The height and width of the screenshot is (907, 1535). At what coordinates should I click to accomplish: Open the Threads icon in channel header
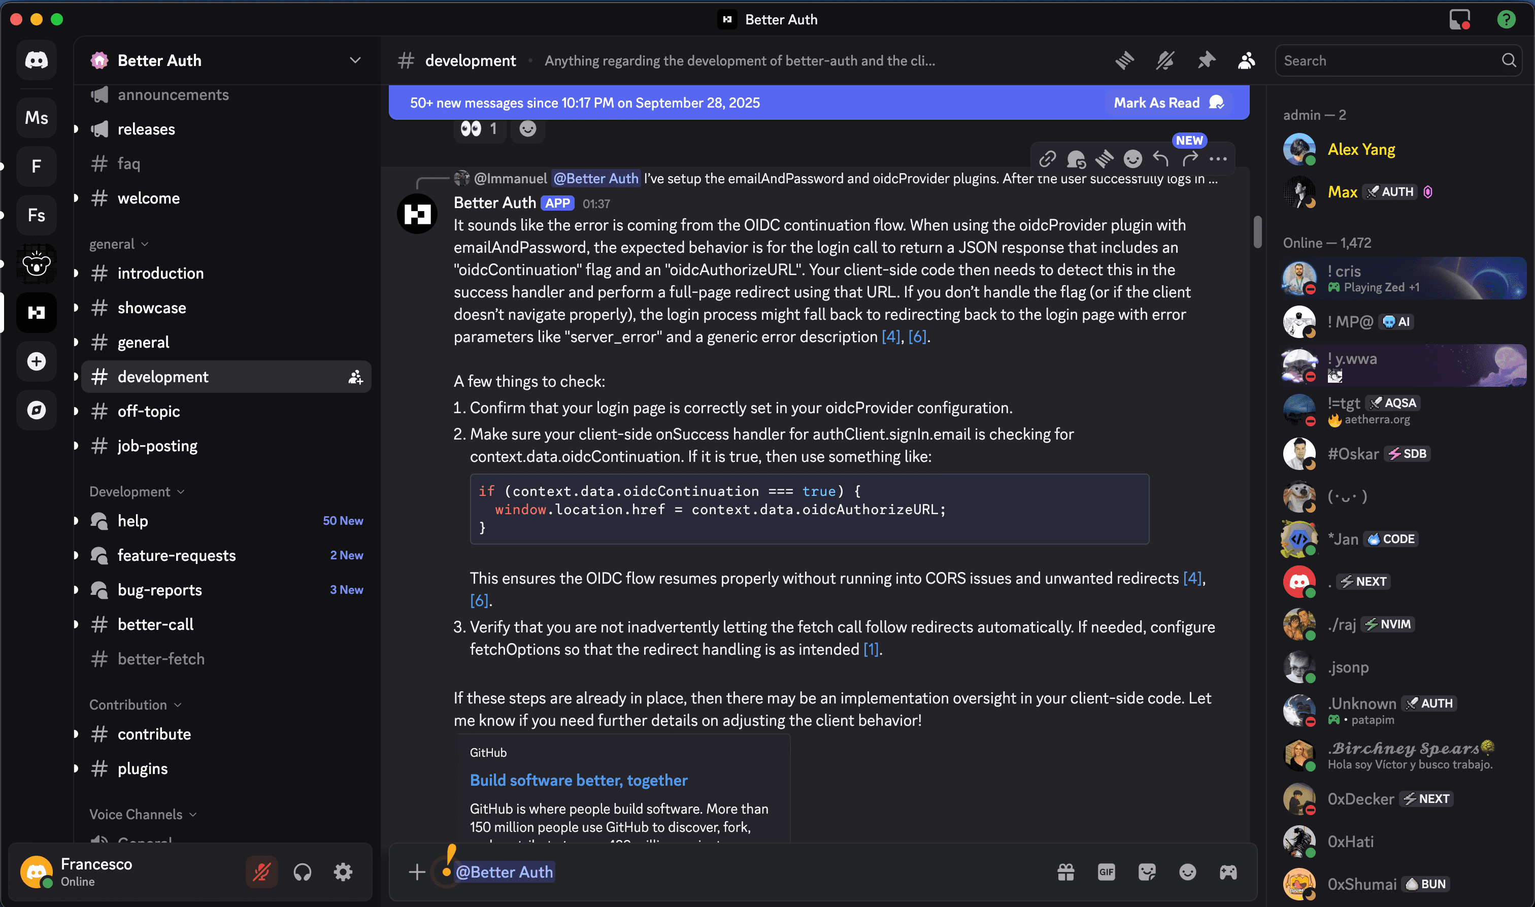(1124, 60)
